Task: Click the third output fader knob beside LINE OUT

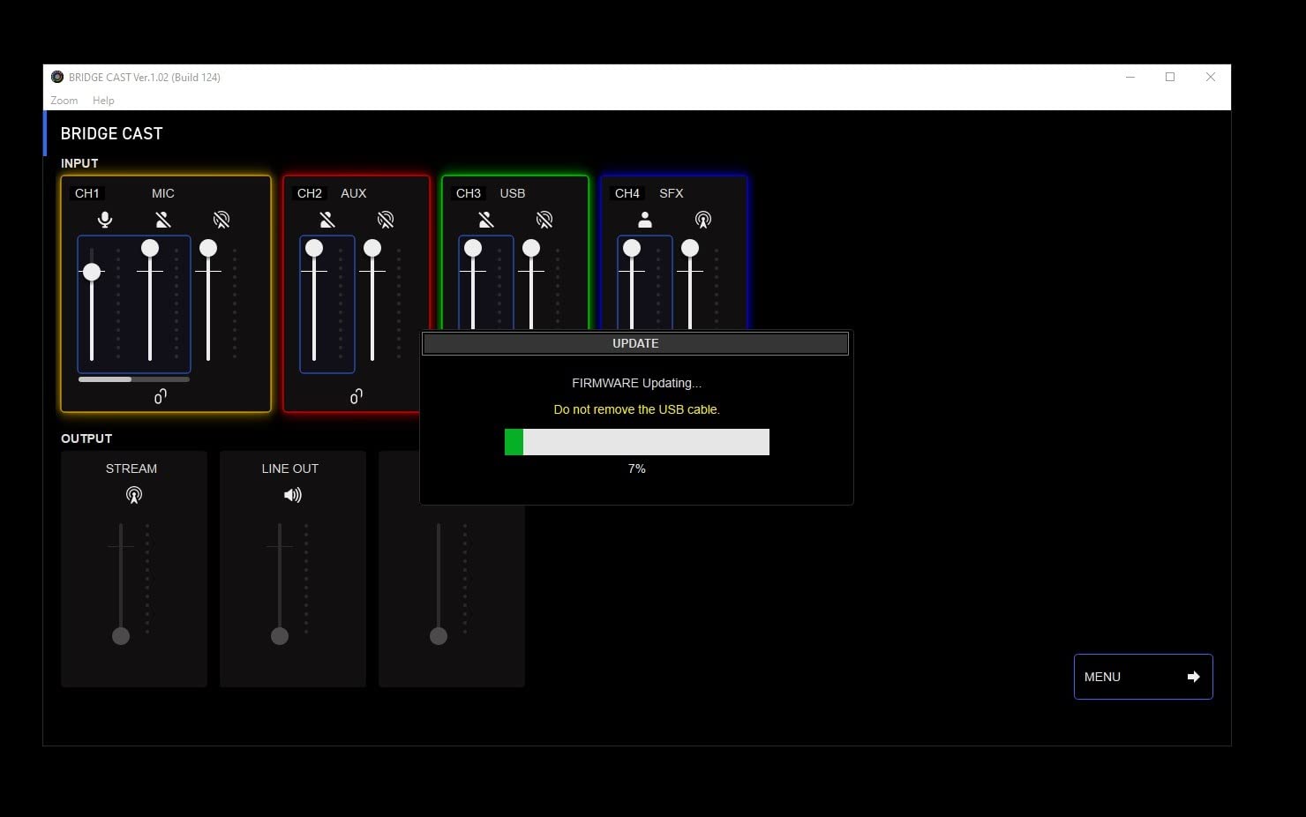Action: [x=439, y=635]
